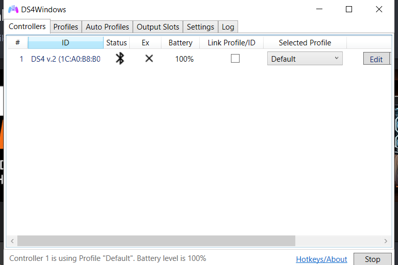The width and height of the screenshot is (398, 265).
Task: Open the Output Slots tab
Action: [158, 27]
